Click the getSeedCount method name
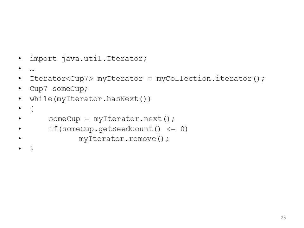This screenshot has height=228, width=304. 126,129
